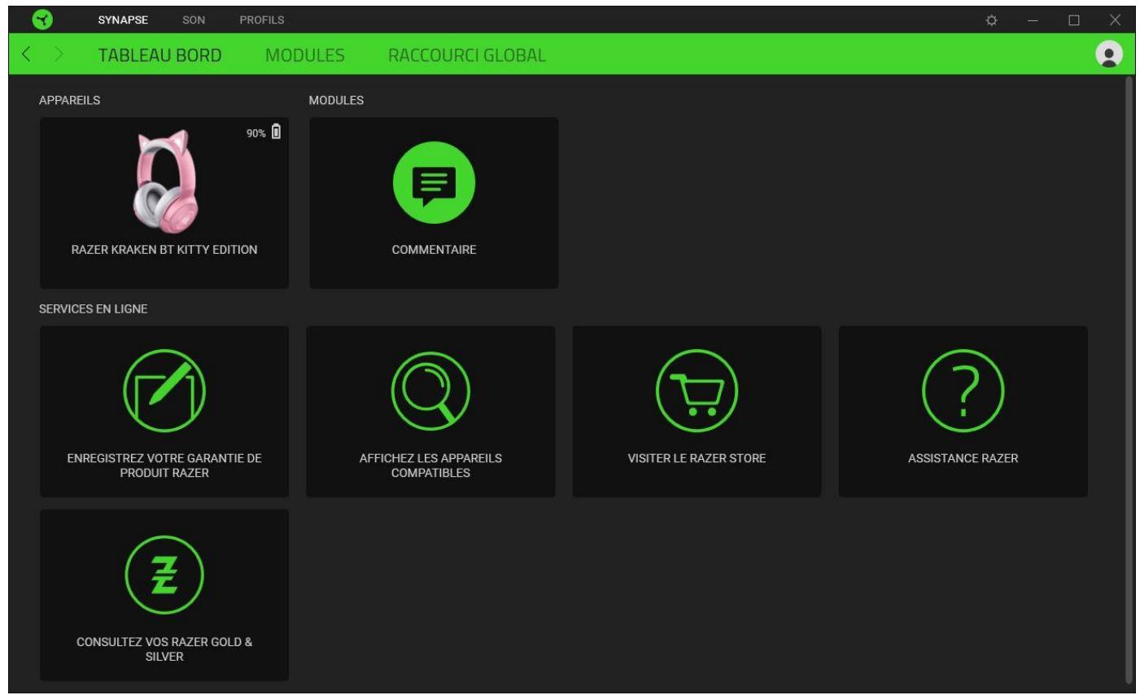Viewport: 1140px width, 695px height.
Task: Open the RACCOURCI GLOBAL tab
Action: [x=467, y=55]
